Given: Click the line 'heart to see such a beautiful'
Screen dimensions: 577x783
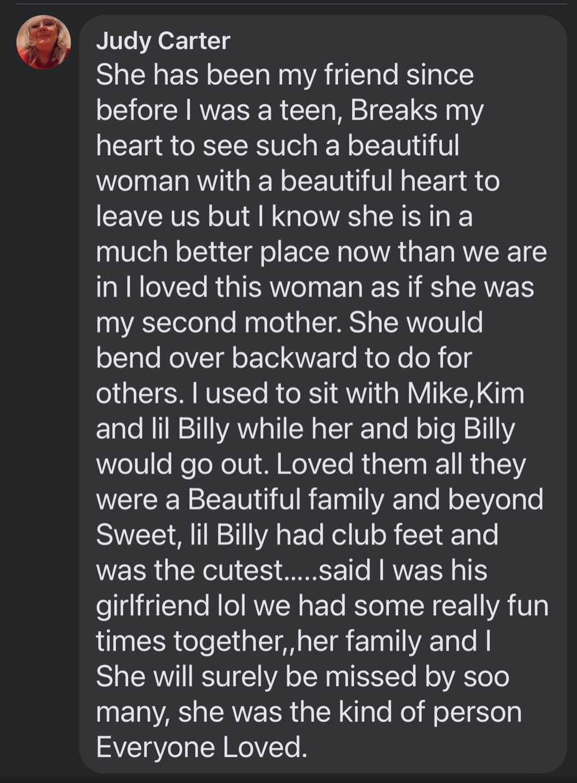Looking at the screenshot, I should point(278,145).
